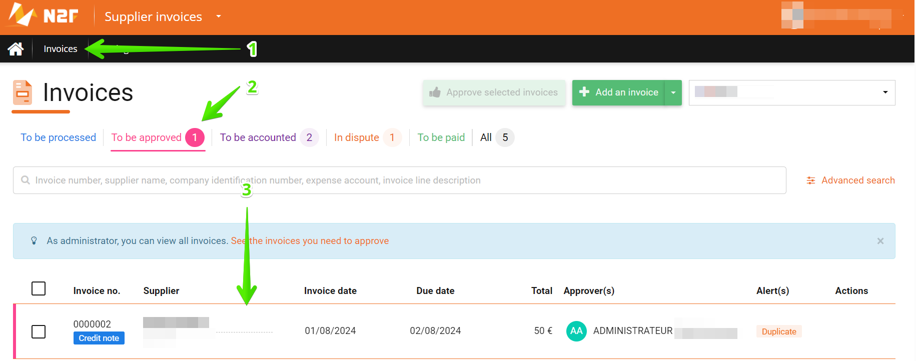Viewport: 916px width, 361px height.
Task: Click the ADMINISTRATEUR approver name
Action: point(633,331)
